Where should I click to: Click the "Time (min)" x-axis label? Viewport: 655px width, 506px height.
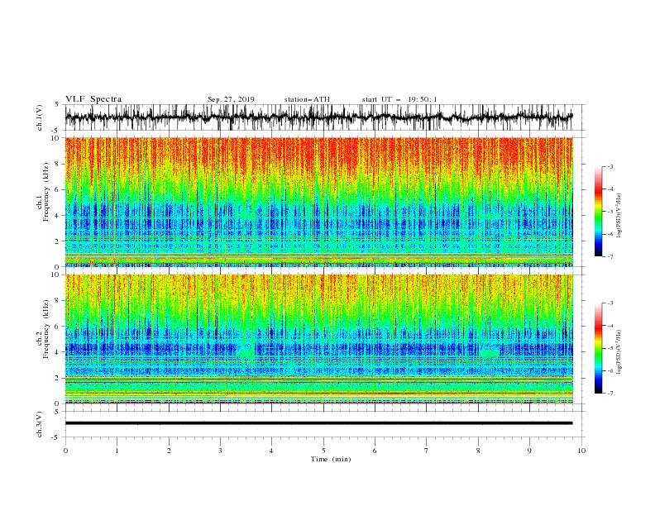pyautogui.click(x=331, y=459)
